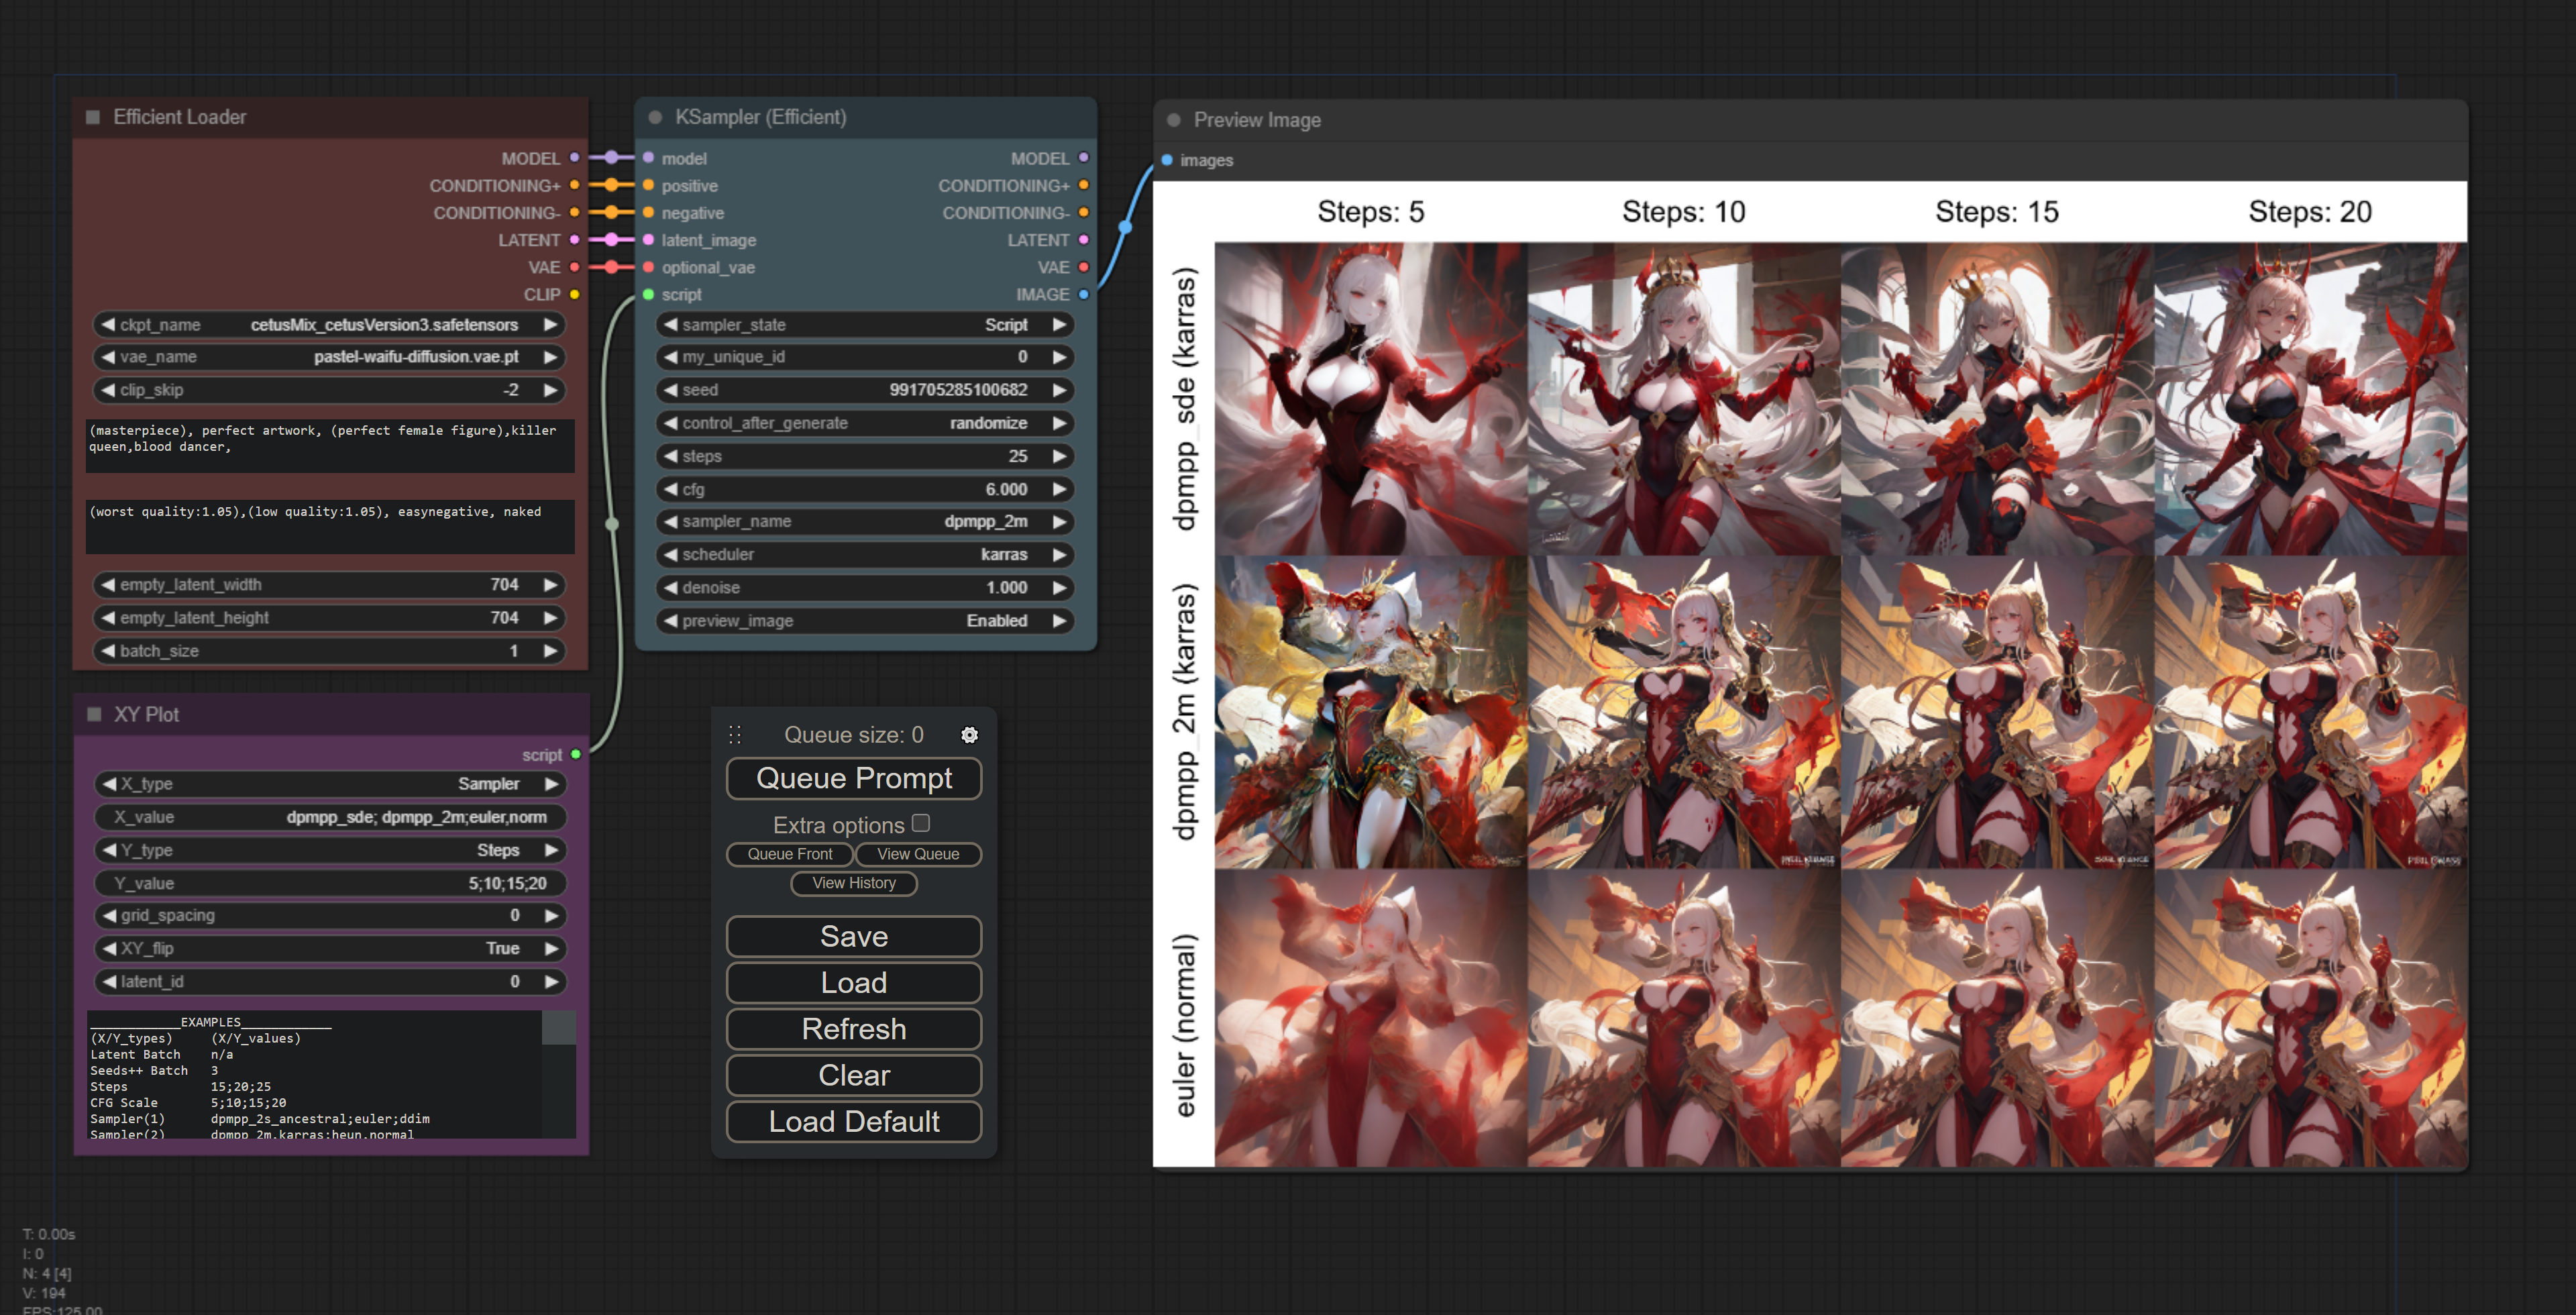Collapse the Efficient Loader node
Screen dimensions: 2576x1315
93,117
